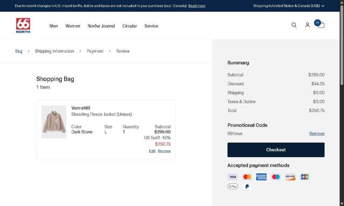Expand the shipping country selector dropdown
The image size is (344, 206).
pyautogui.click(x=289, y=6)
